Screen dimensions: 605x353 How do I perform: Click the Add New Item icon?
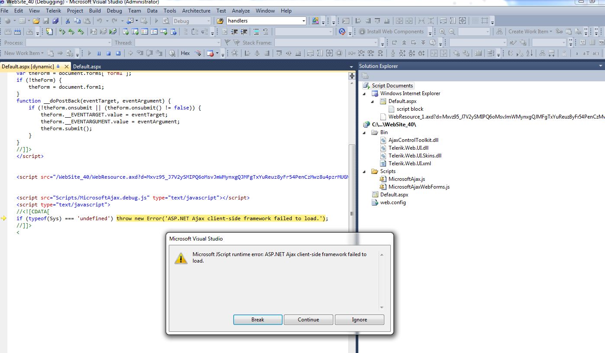coord(22,21)
